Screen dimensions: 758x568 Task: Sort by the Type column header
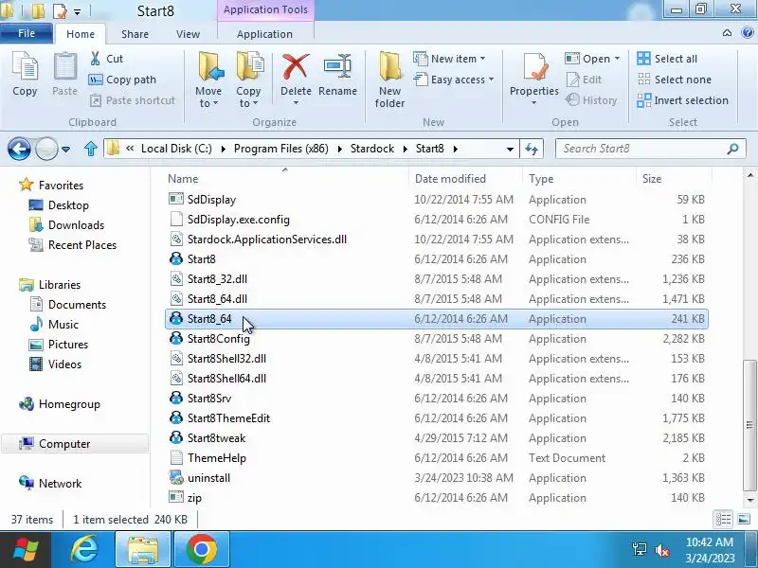[x=579, y=179]
